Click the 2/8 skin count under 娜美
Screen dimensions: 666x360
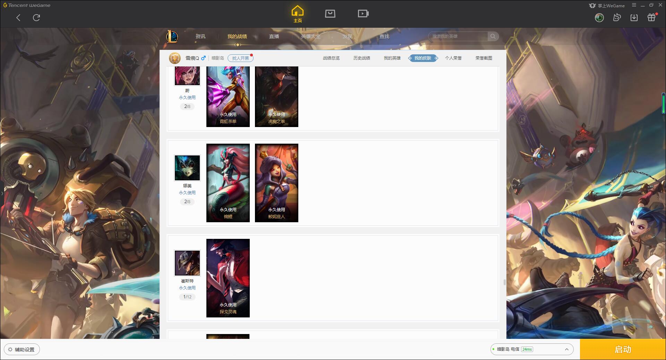[x=187, y=202]
